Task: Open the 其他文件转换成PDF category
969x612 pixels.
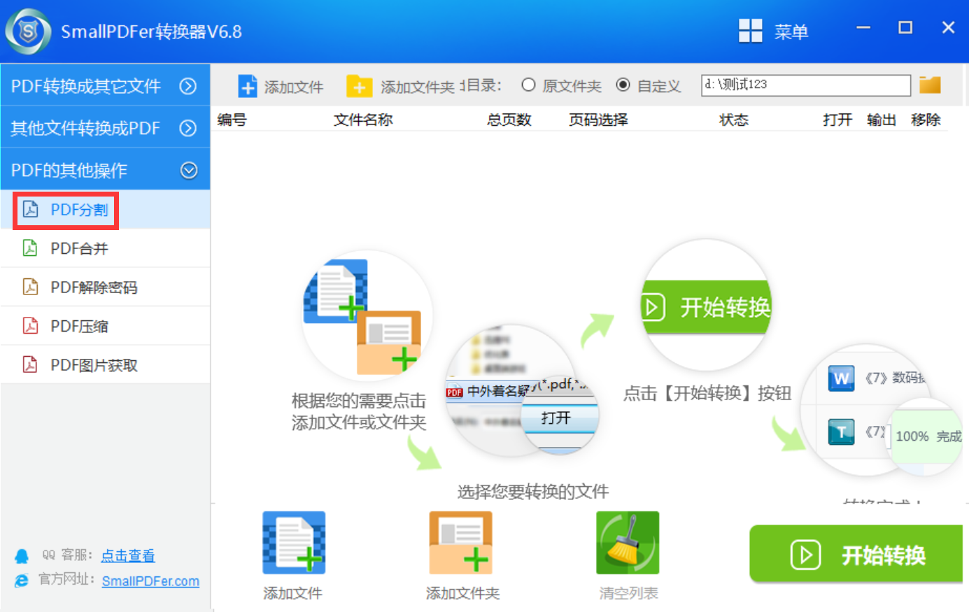Action: point(105,127)
